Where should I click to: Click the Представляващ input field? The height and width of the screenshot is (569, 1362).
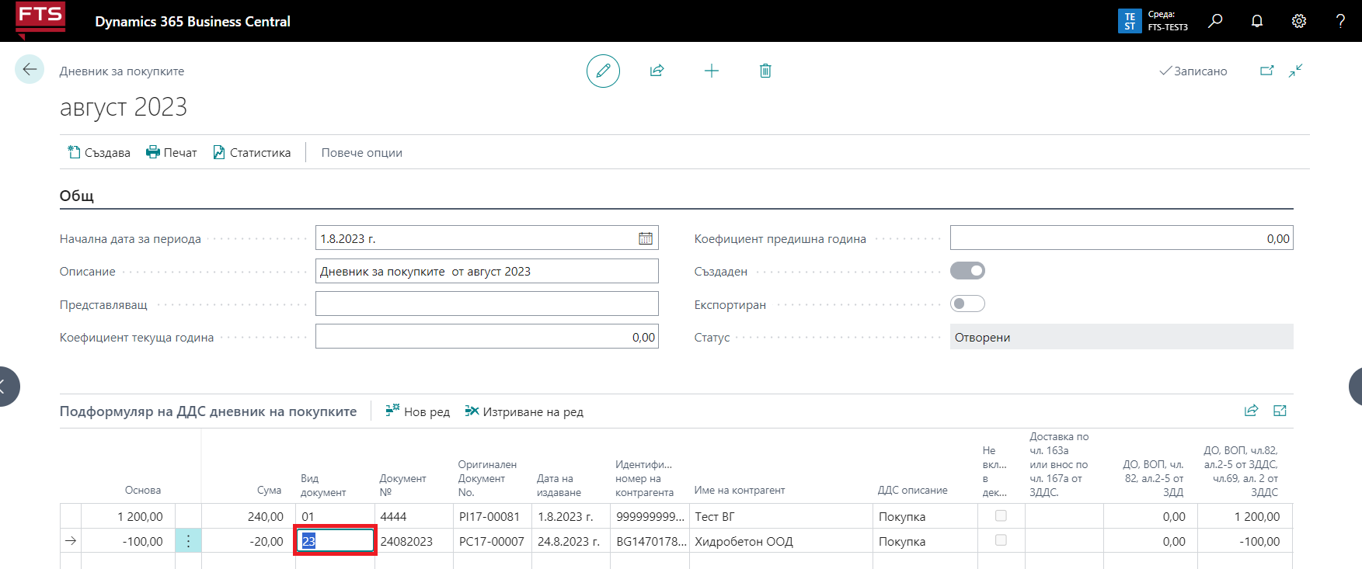tap(486, 304)
